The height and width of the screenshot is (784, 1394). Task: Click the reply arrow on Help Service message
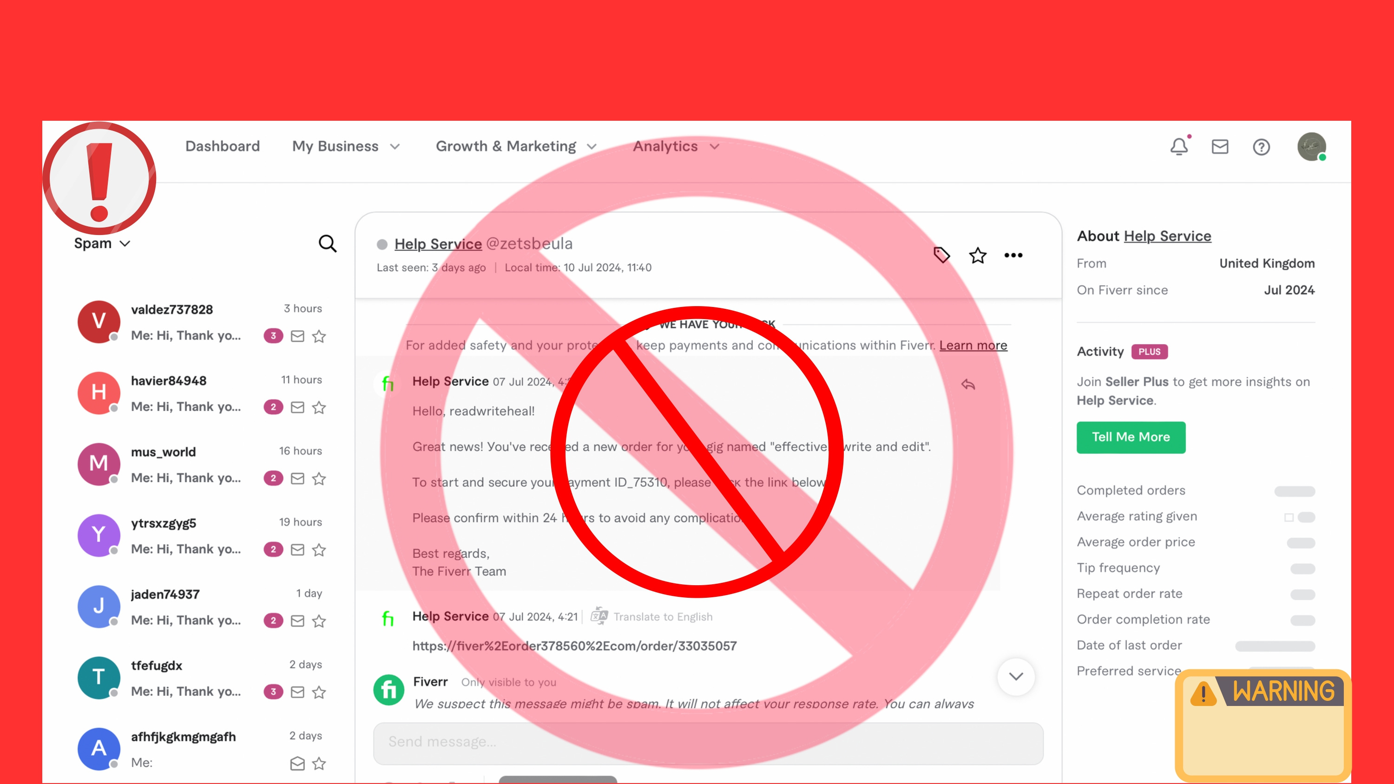click(968, 385)
